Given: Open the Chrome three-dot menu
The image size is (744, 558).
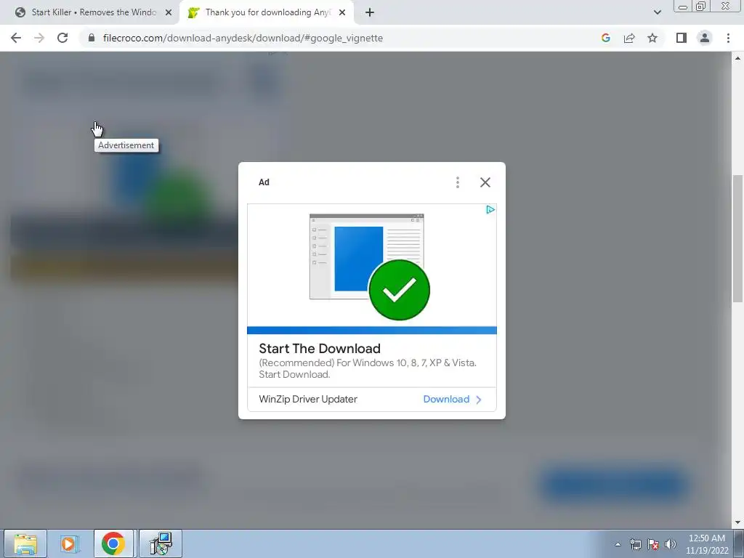Looking at the screenshot, I should (x=728, y=38).
